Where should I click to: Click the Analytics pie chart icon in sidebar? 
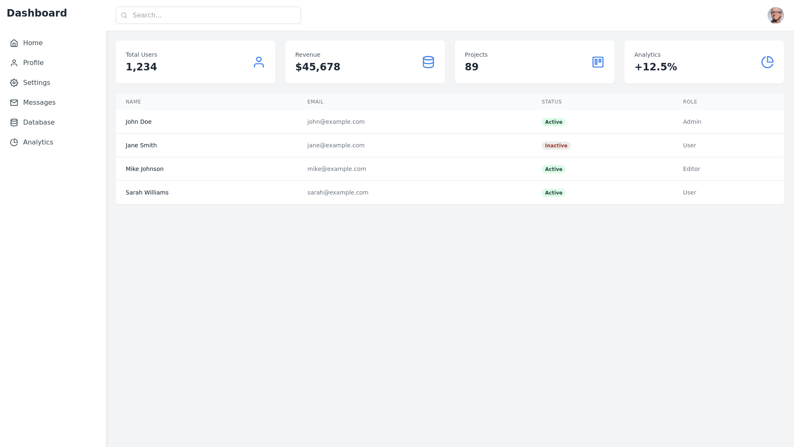click(x=14, y=142)
